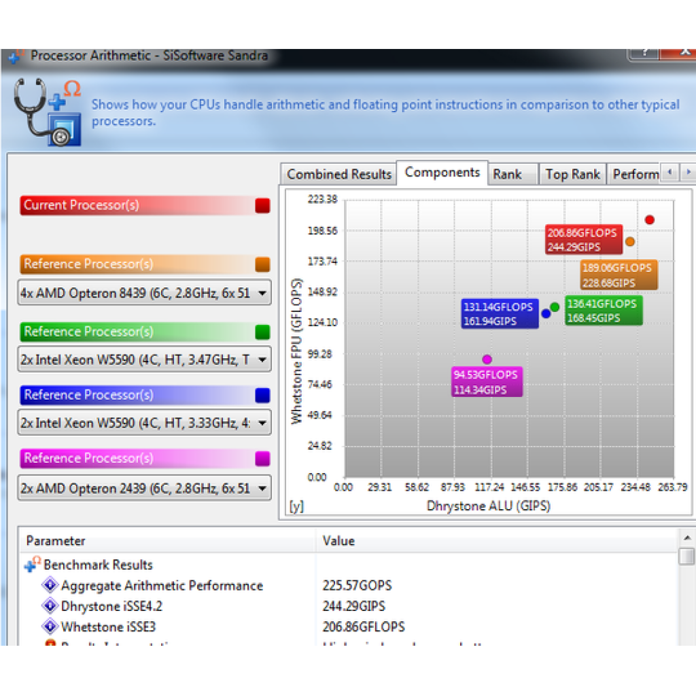Click the blue data point on chart
Screen dimensions: 696x696
[x=546, y=313]
